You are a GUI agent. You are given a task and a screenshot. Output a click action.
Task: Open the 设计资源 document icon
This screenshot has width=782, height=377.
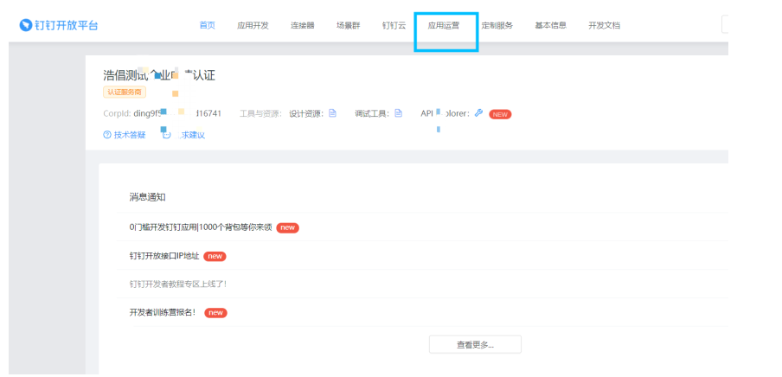pos(332,113)
